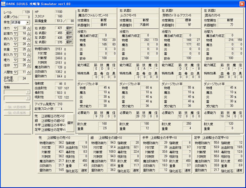This screenshot has height=188, width=246.
Task: Click 鎧 detail panel title 上級騎士の鎧+10
Action: click(119, 138)
